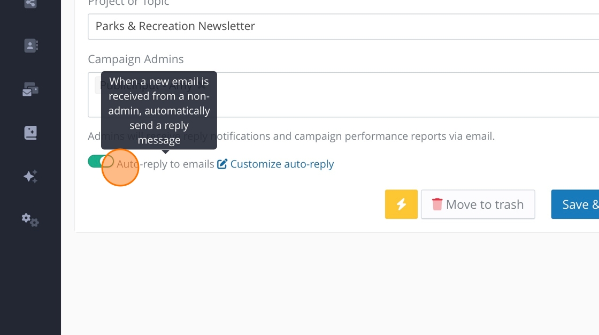Click into the Project or Topic field
The width and height of the screenshot is (599, 335).
(x=342, y=26)
